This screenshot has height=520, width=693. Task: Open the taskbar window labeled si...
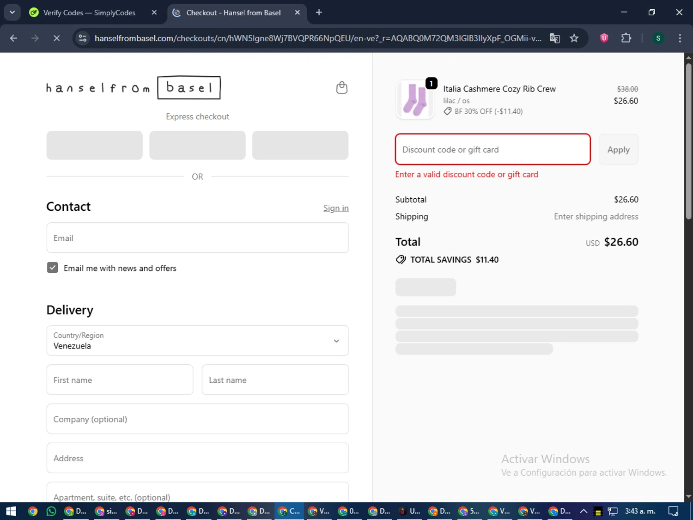pyautogui.click(x=106, y=511)
